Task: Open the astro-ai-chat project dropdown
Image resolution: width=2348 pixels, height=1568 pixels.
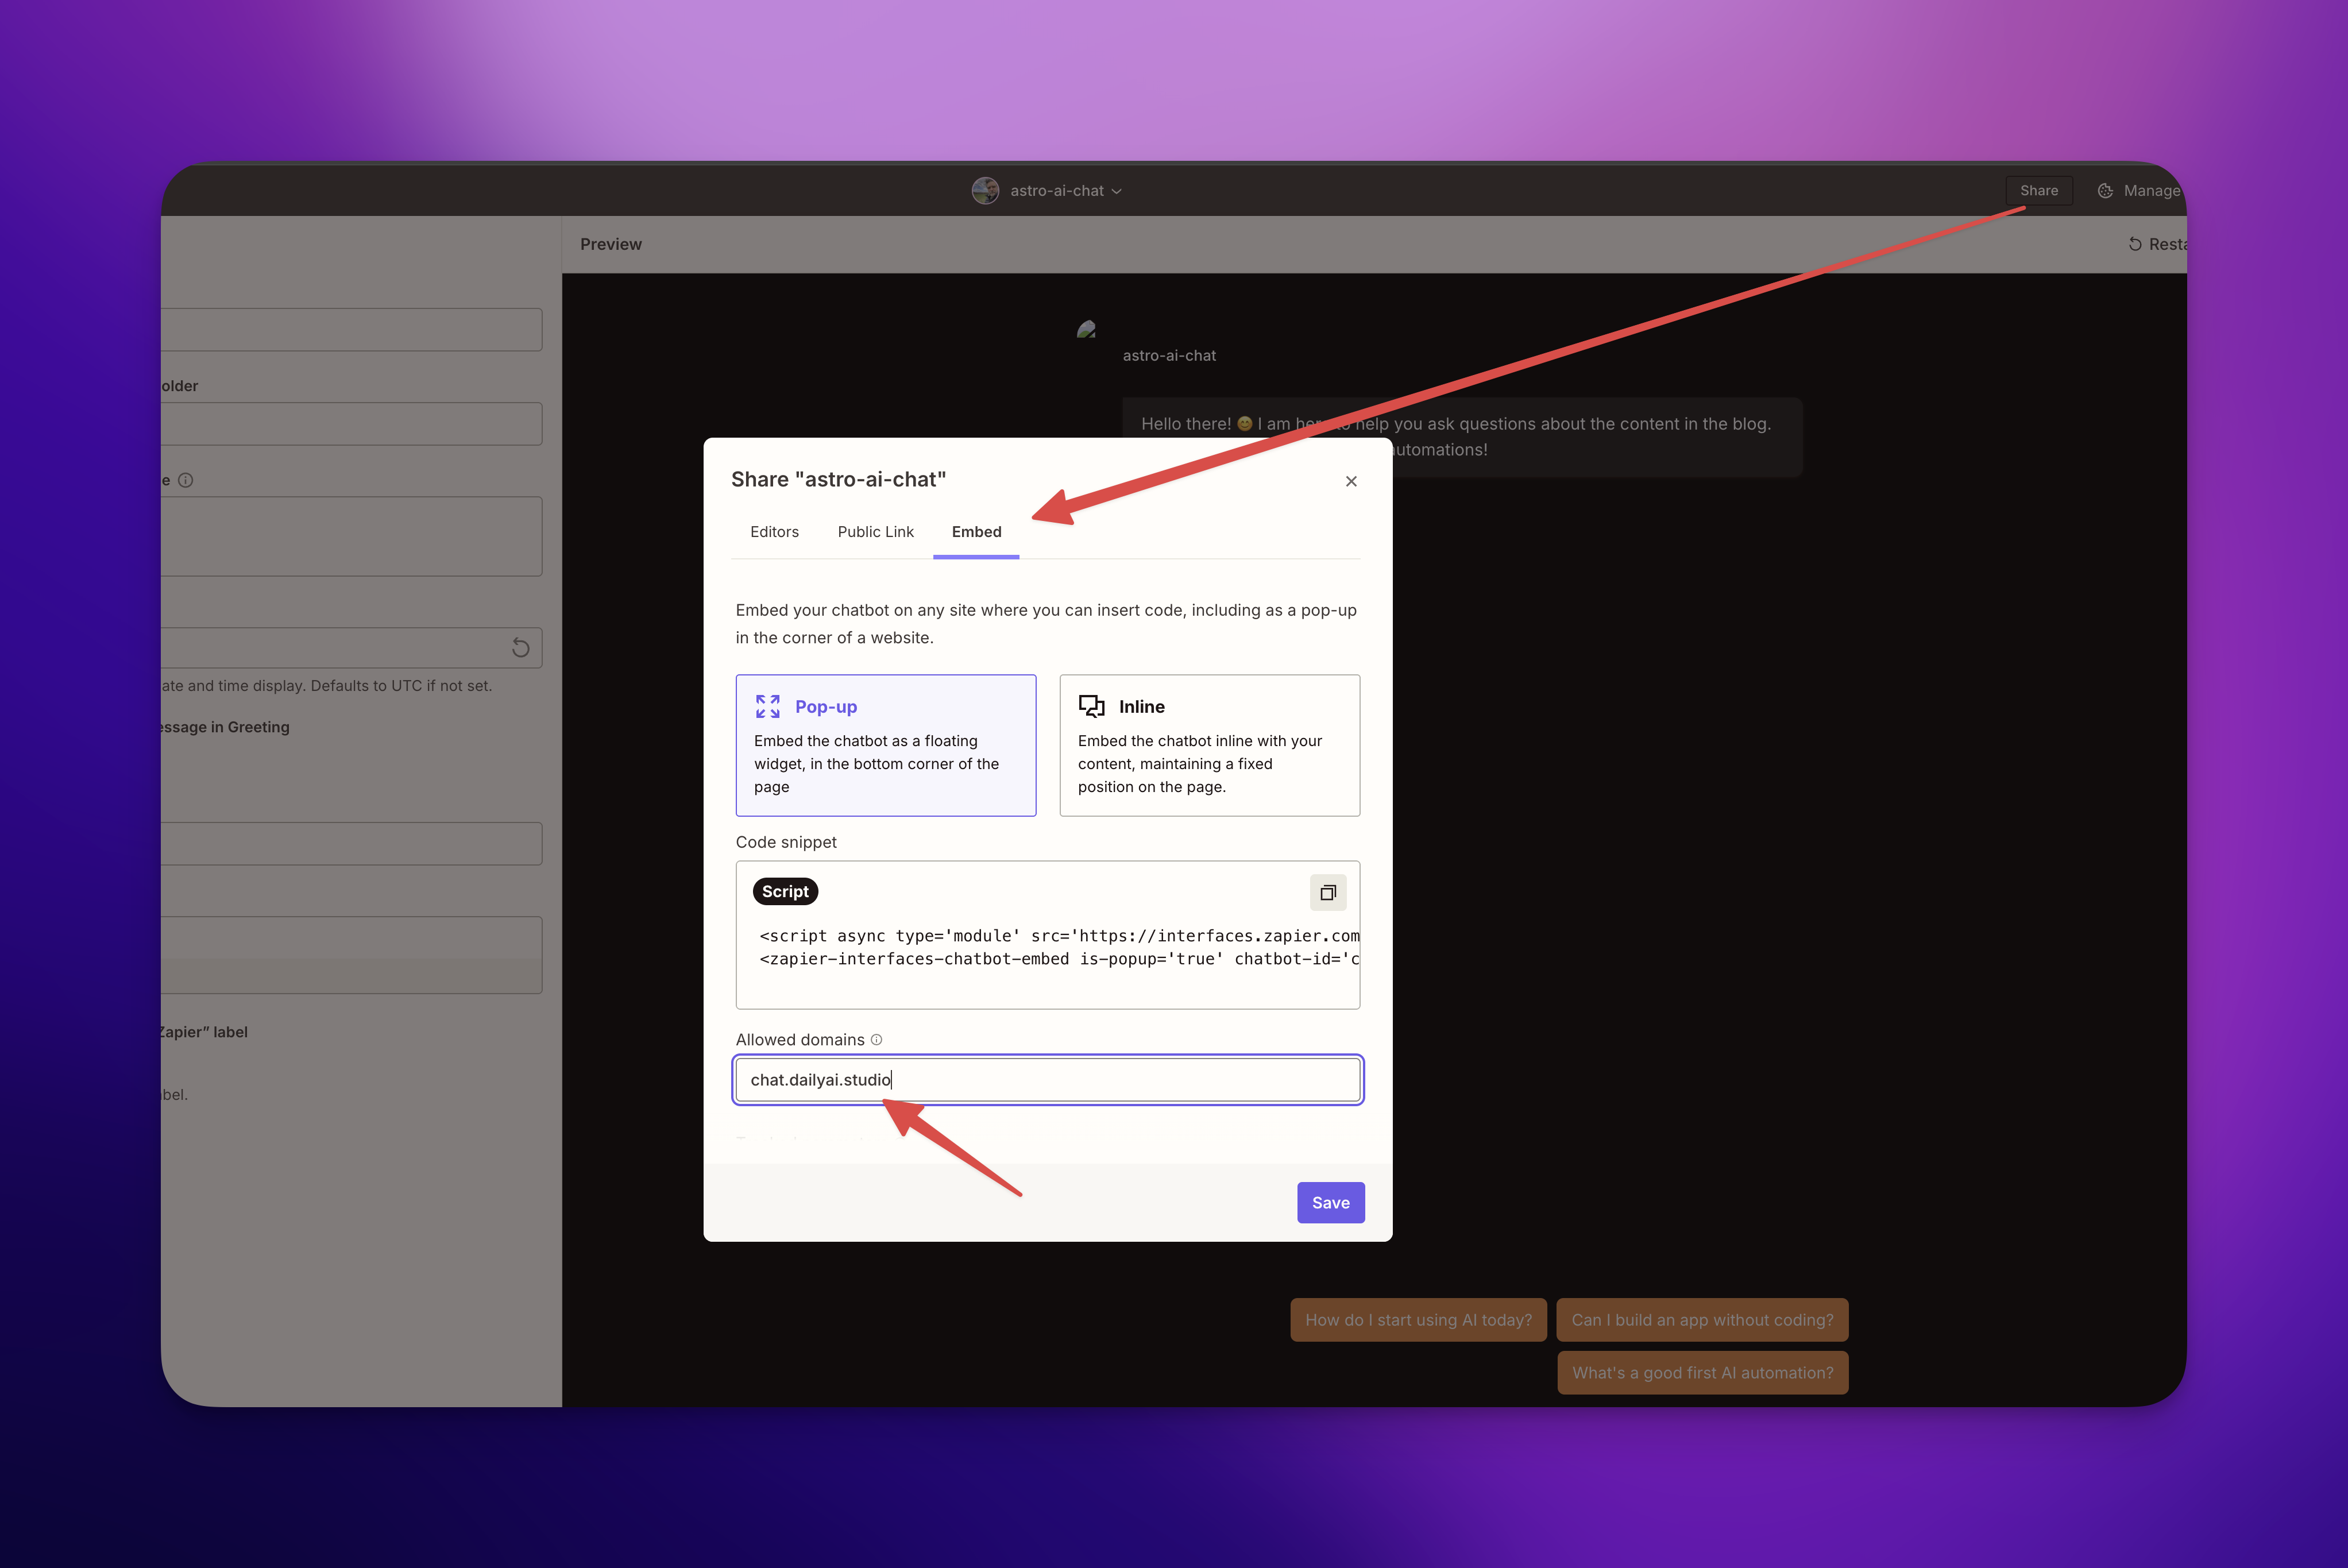Action: [1066, 191]
